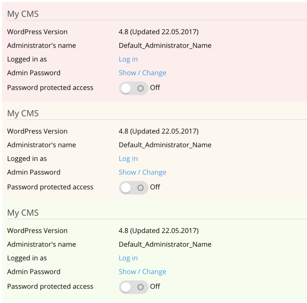Change the admin password in middle beige panel
Image resolution: width=307 pixels, height=303 pixels.
coord(154,172)
